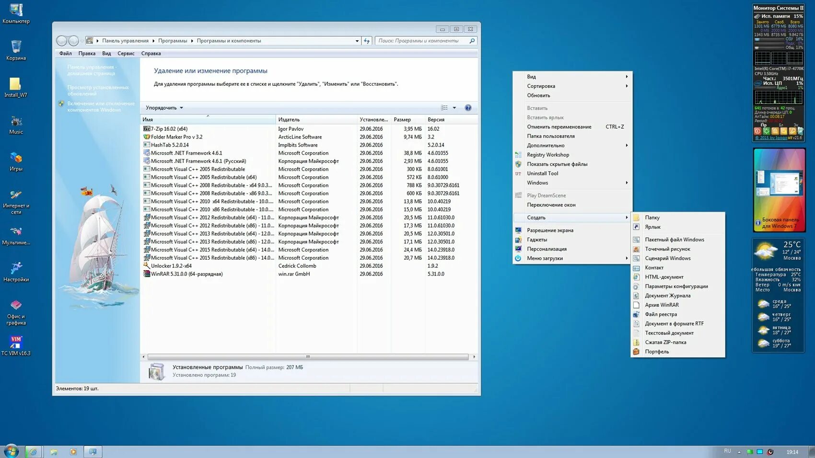Choose Папку in the Создать submenu

point(677,218)
